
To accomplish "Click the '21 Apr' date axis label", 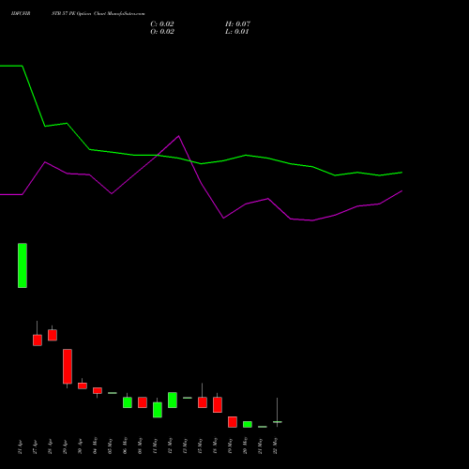I will click(x=20, y=446).
